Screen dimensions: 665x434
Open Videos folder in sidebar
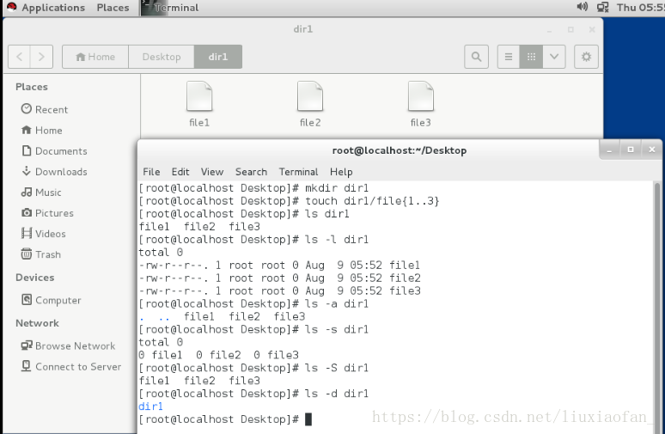point(43,234)
